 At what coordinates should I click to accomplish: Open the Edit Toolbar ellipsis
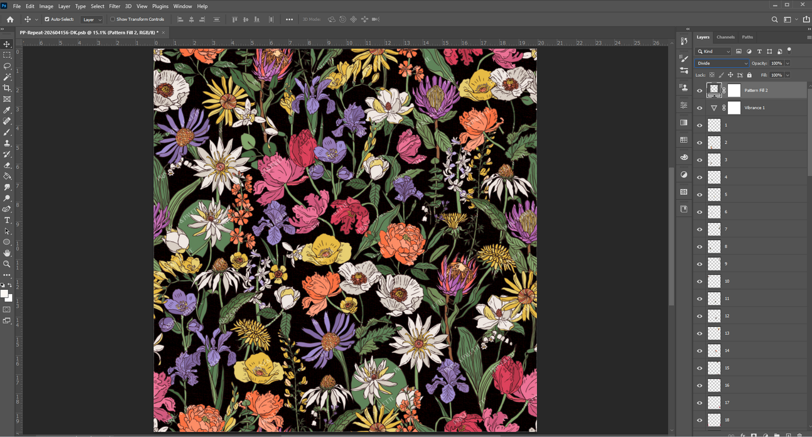pyautogui.click(x=7, y=275)
